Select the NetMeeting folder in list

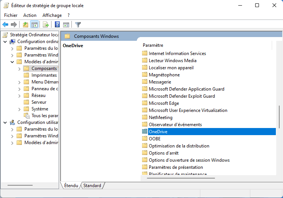click(160, 118)
